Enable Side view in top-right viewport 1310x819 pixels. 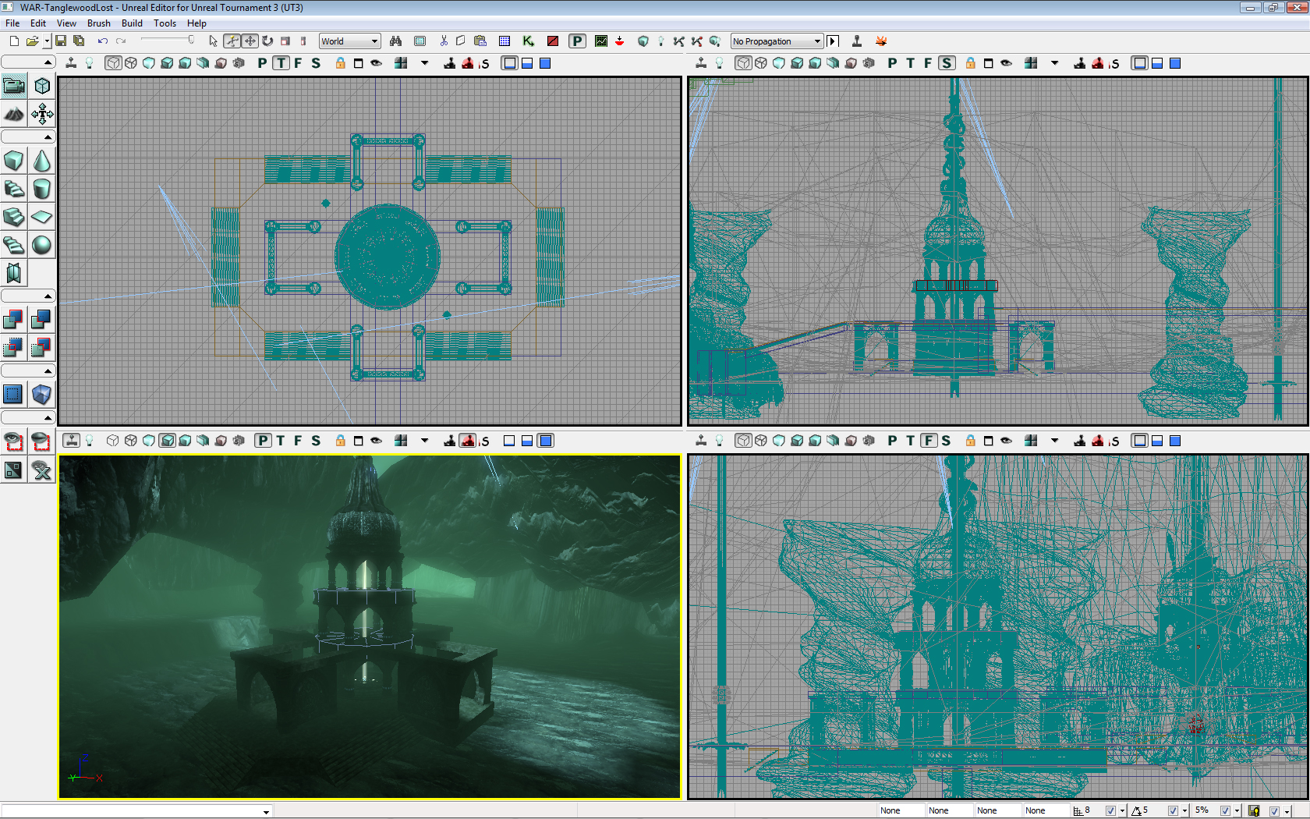946,63
